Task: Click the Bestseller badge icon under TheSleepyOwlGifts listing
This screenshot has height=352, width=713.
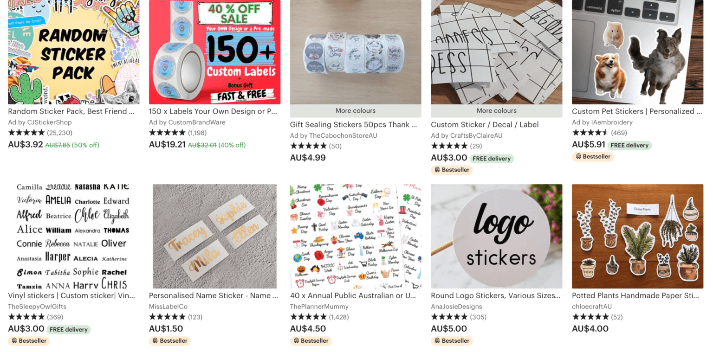Action: point(14,341)
